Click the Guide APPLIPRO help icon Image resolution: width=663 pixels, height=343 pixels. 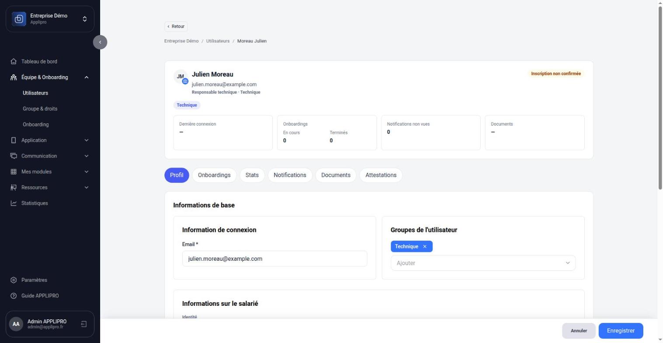click(x=14, y=296)
